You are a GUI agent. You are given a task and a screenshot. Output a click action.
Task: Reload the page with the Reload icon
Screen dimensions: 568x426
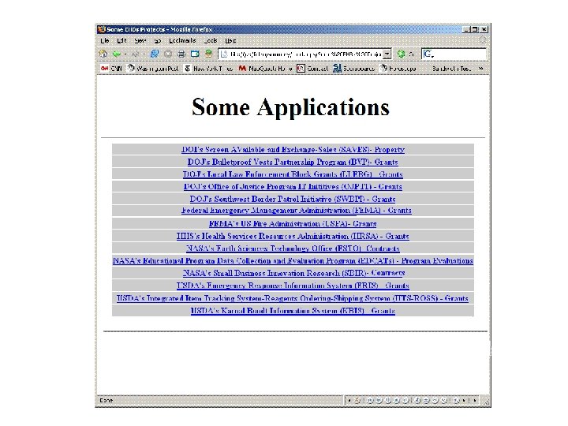pyautogui.click(x=155, y=54)
